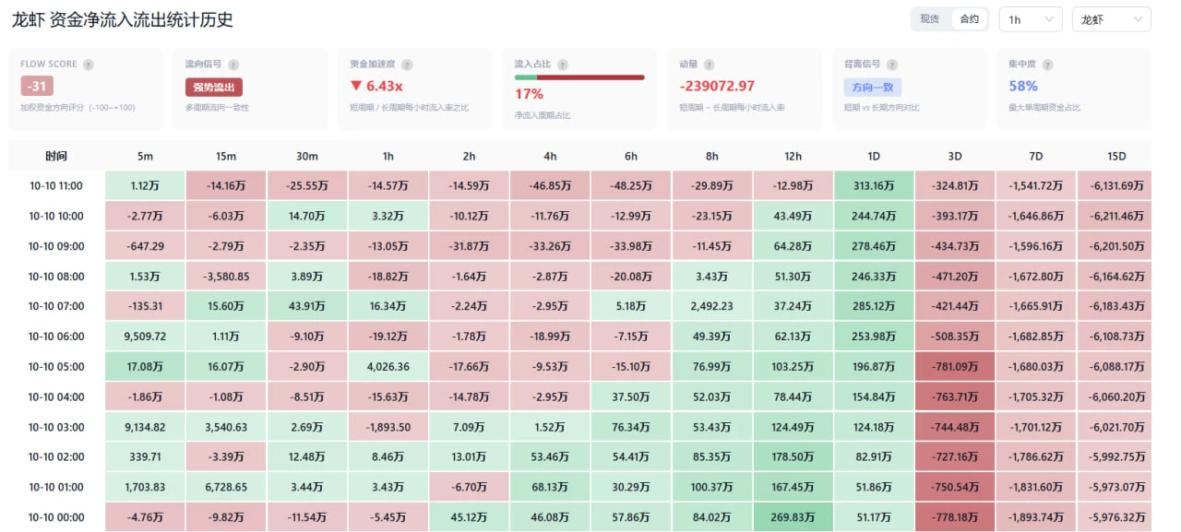Click the 12h column header
Image resolution: width=1181 pixels, height=532 pixels.
(x=793, y=156)
